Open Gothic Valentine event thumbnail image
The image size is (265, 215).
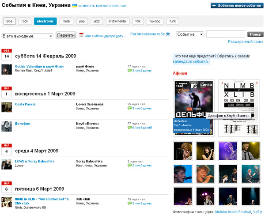(7, 69)
